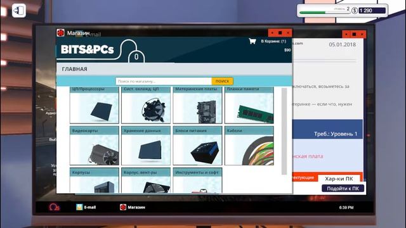Open the Сист. охлажд. ЦП category
This screenshot has height=228, width=406.
tap(146, 105)
